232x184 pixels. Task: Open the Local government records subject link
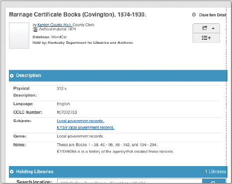click(x=81, y=121)
